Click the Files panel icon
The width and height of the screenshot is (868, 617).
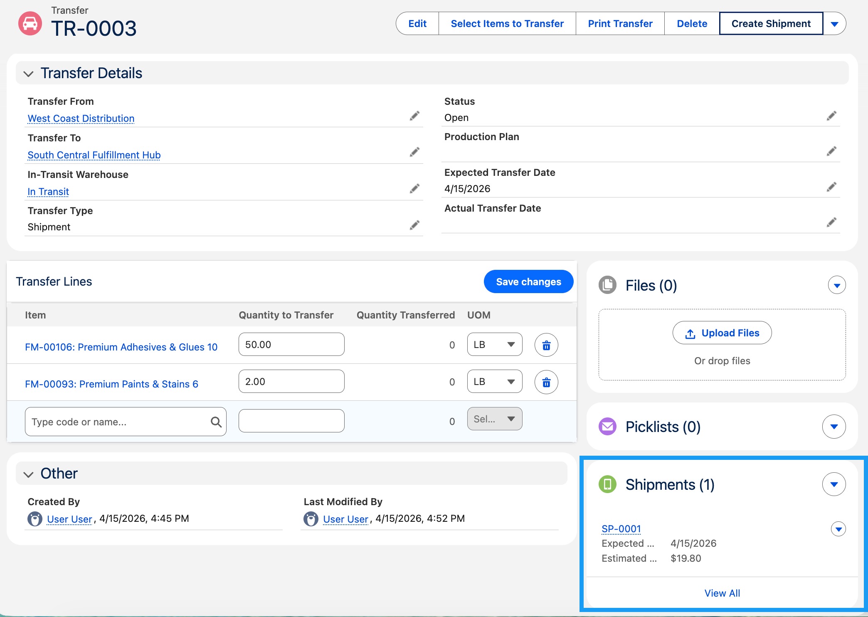coord(607,285)
